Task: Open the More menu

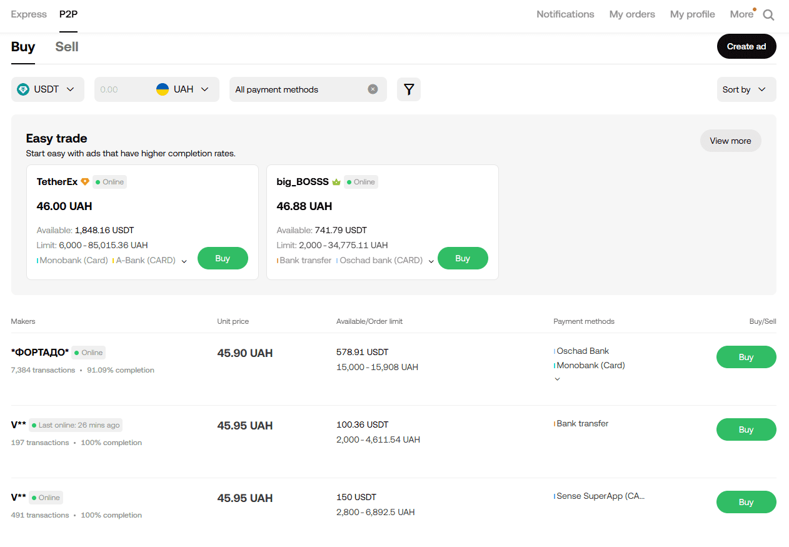Action: (741, 14)
